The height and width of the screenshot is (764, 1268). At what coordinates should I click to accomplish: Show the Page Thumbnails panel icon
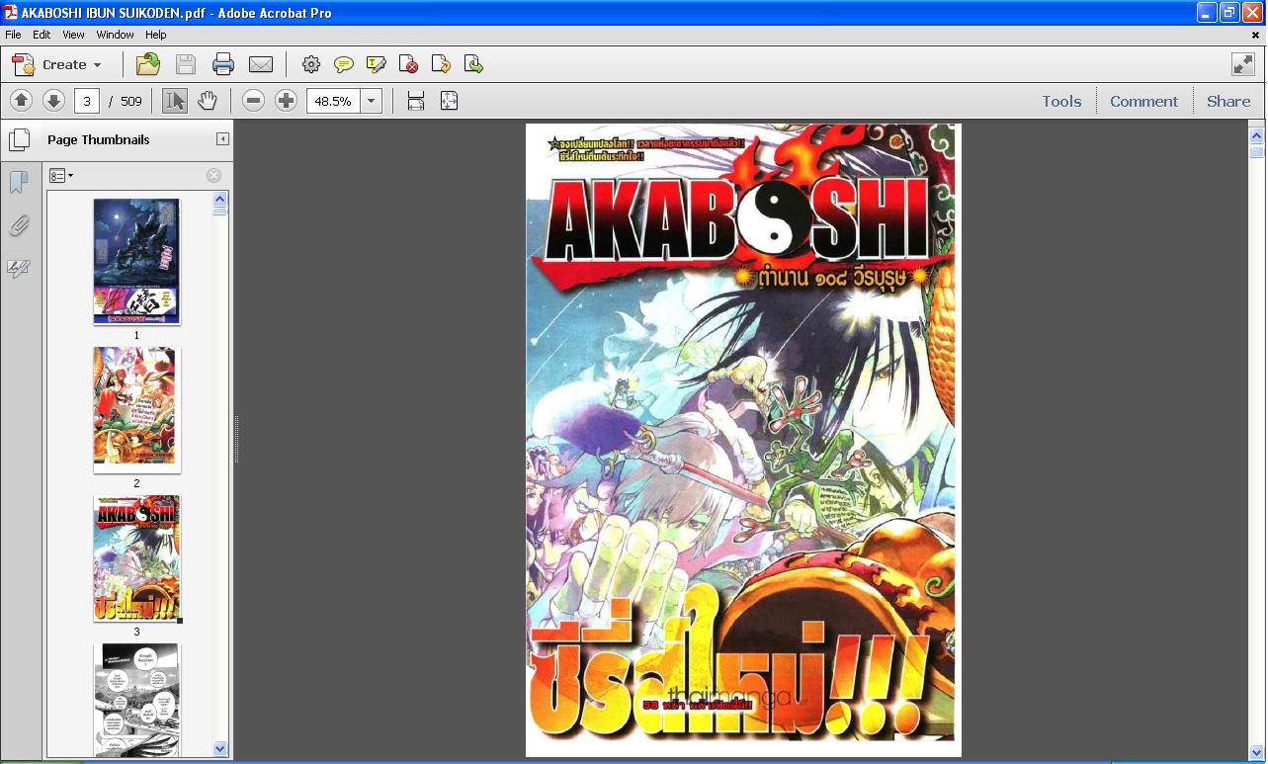click(18, 139)
